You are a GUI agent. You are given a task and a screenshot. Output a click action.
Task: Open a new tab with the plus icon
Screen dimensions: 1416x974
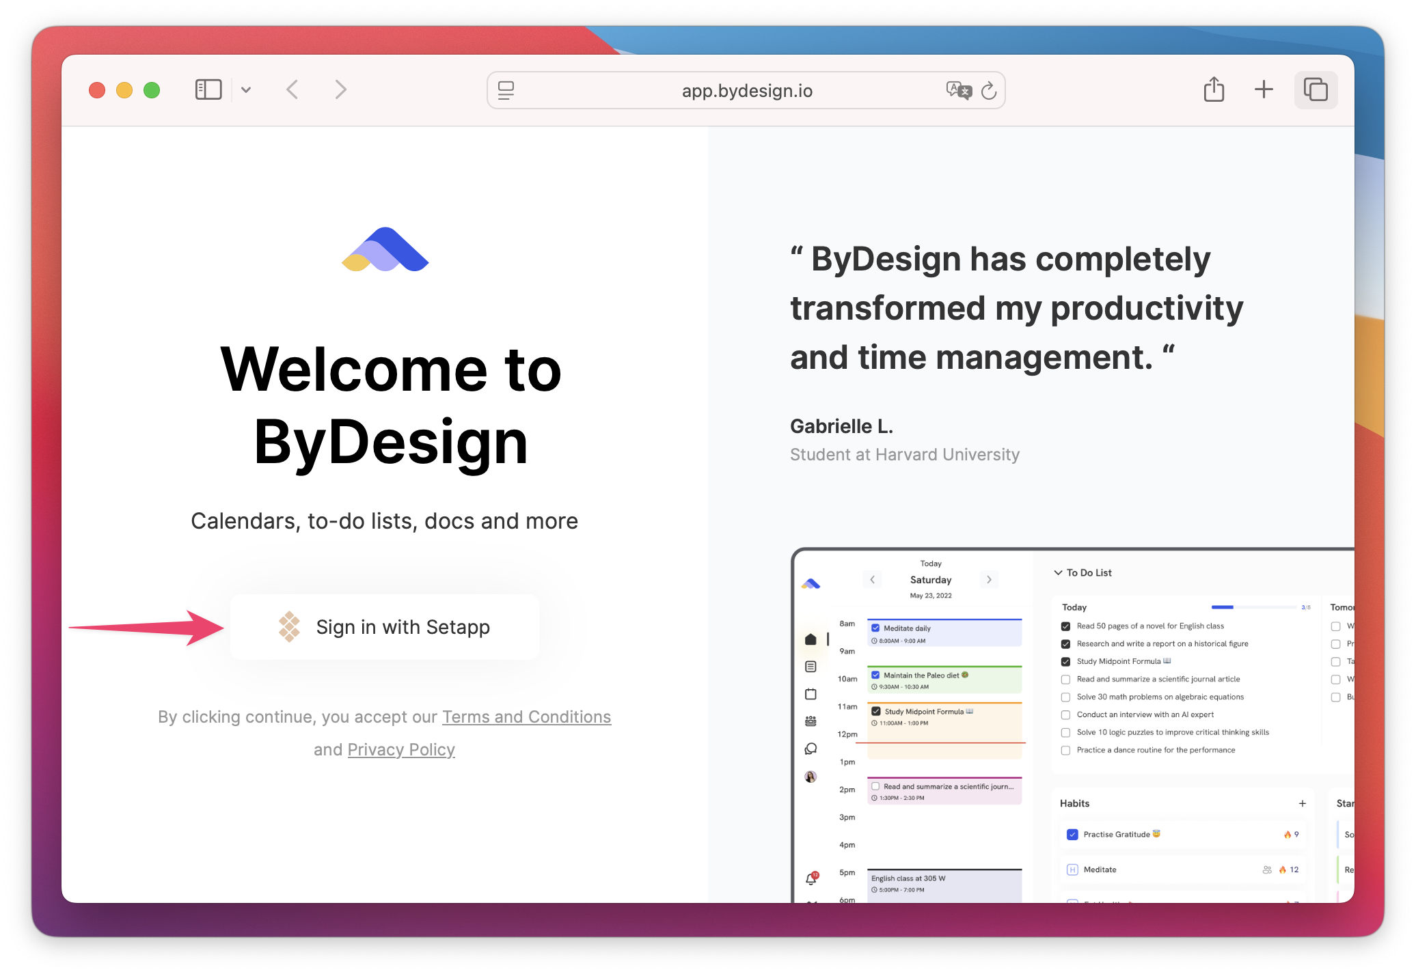1264,89
